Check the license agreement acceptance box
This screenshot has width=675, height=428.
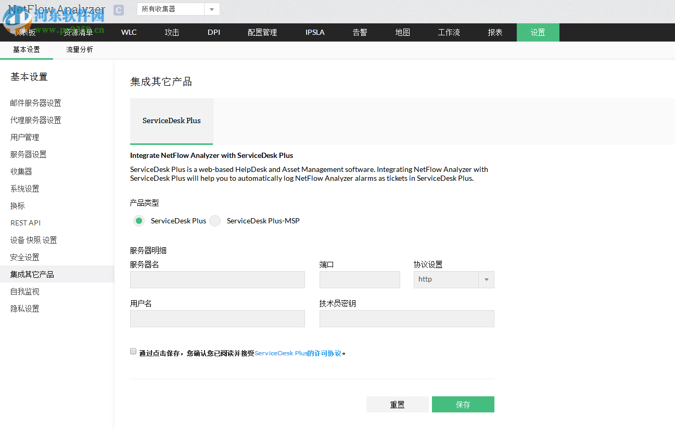(x=133, y=351)
